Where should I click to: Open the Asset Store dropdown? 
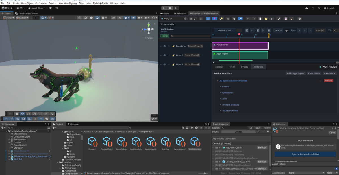37,8
